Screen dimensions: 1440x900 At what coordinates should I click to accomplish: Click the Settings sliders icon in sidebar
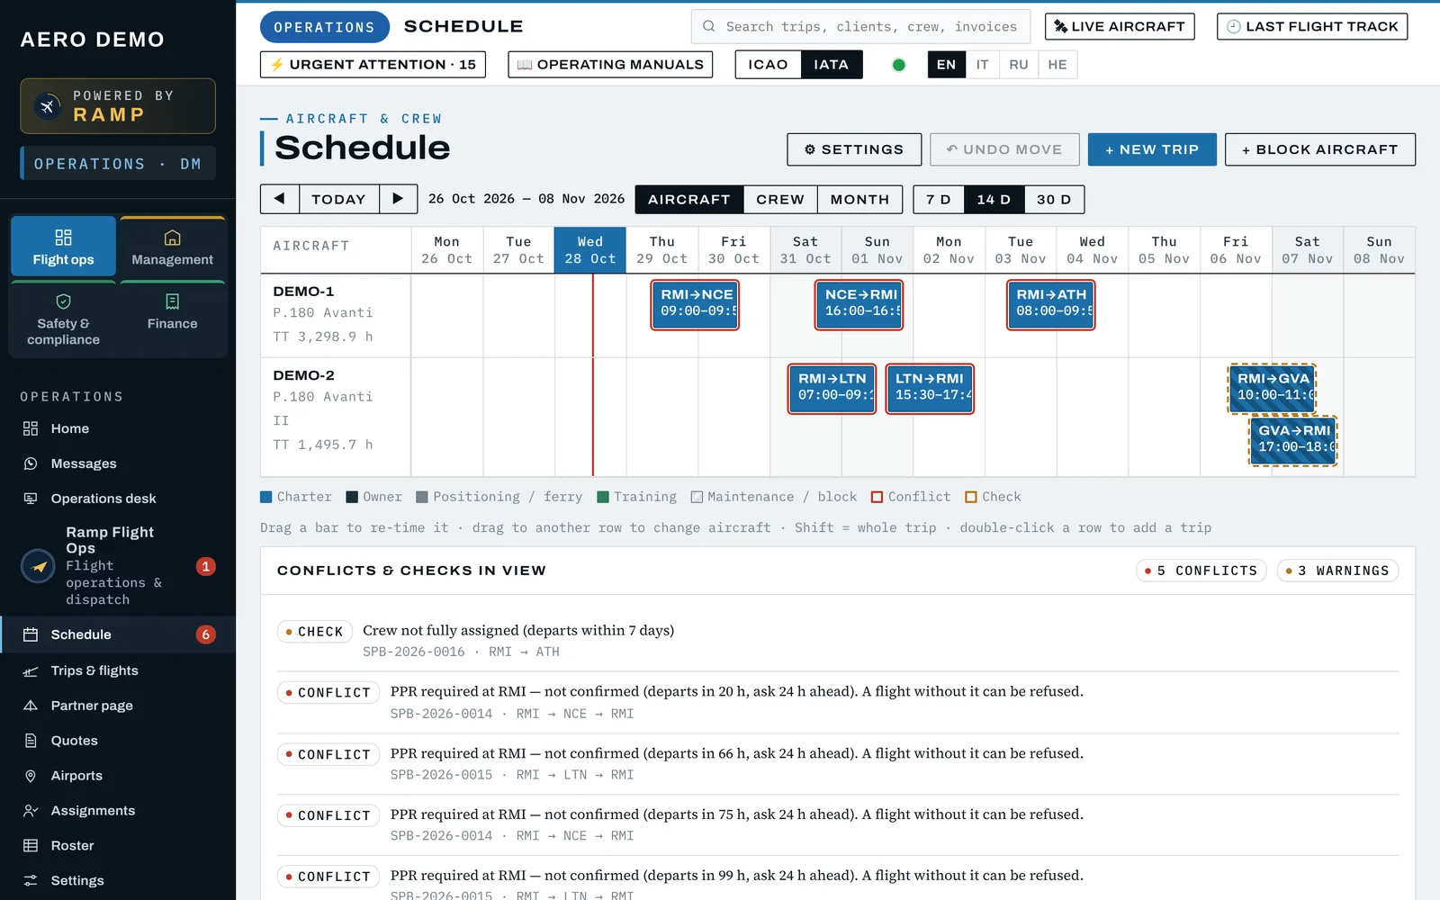point(31,881)
